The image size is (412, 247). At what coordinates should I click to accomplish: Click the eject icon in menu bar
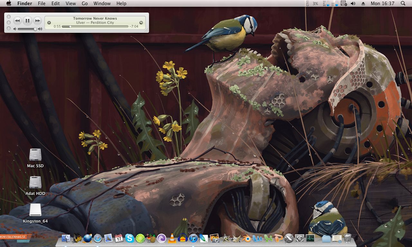coord(363,3)
